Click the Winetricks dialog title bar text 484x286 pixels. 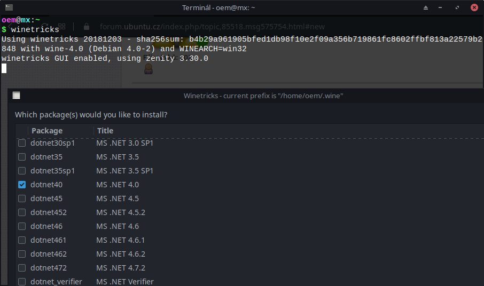pos(263,96)
